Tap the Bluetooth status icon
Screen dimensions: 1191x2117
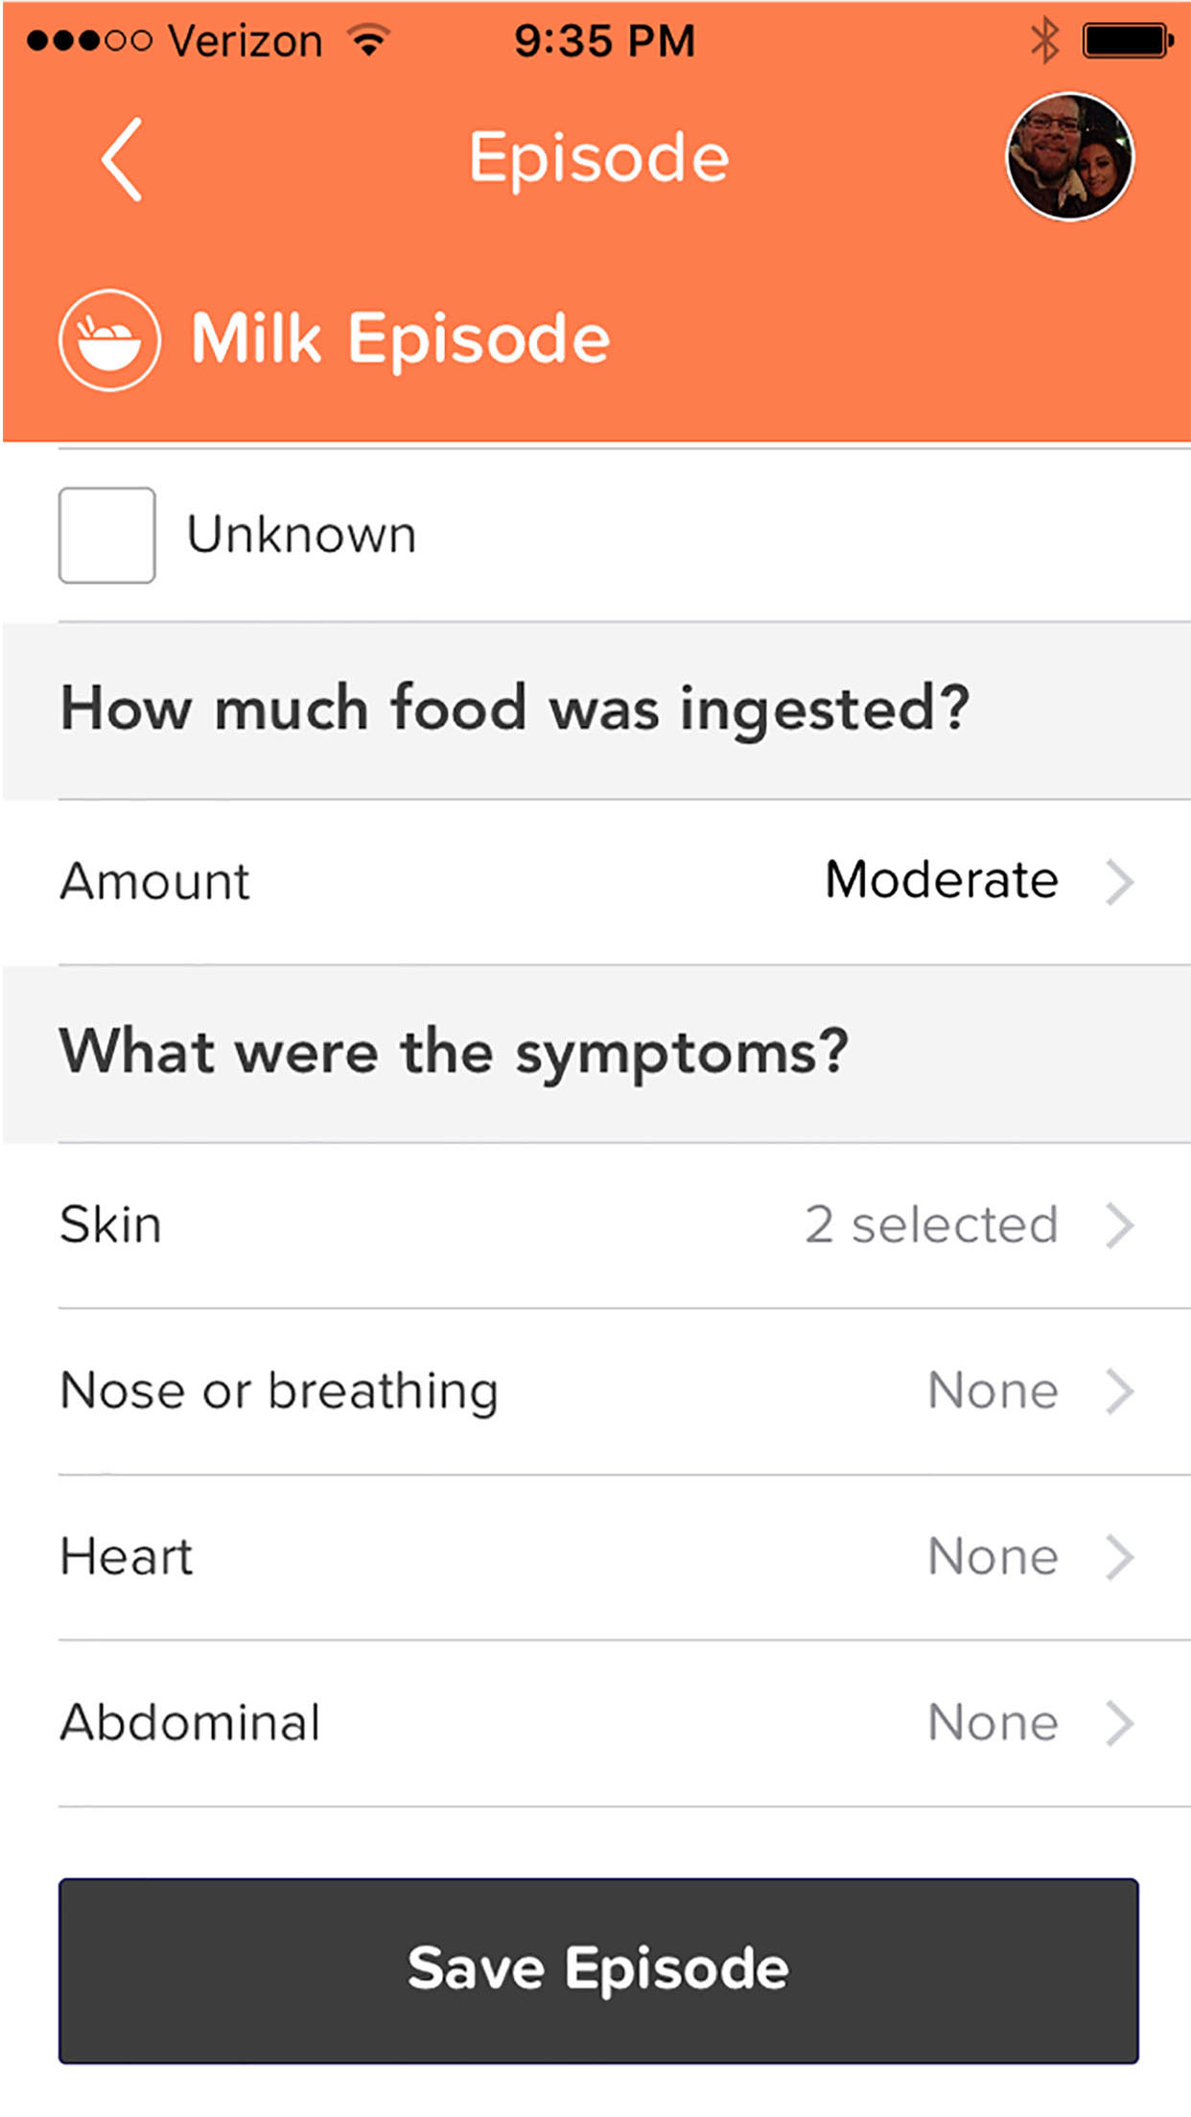pyautogui.click(x=1044, y=41)
